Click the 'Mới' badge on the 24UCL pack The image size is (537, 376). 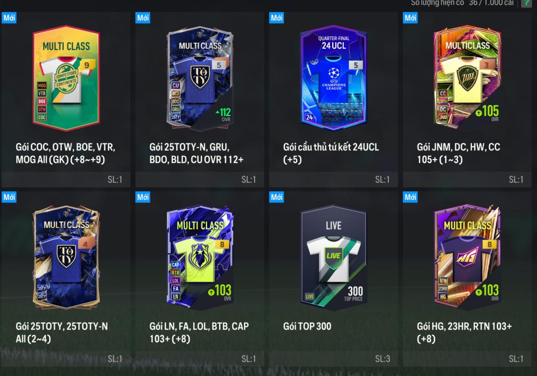[x=276, y=18]
